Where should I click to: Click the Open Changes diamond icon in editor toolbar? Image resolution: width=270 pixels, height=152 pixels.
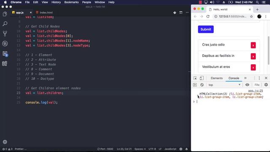click(x=175, y=13)
